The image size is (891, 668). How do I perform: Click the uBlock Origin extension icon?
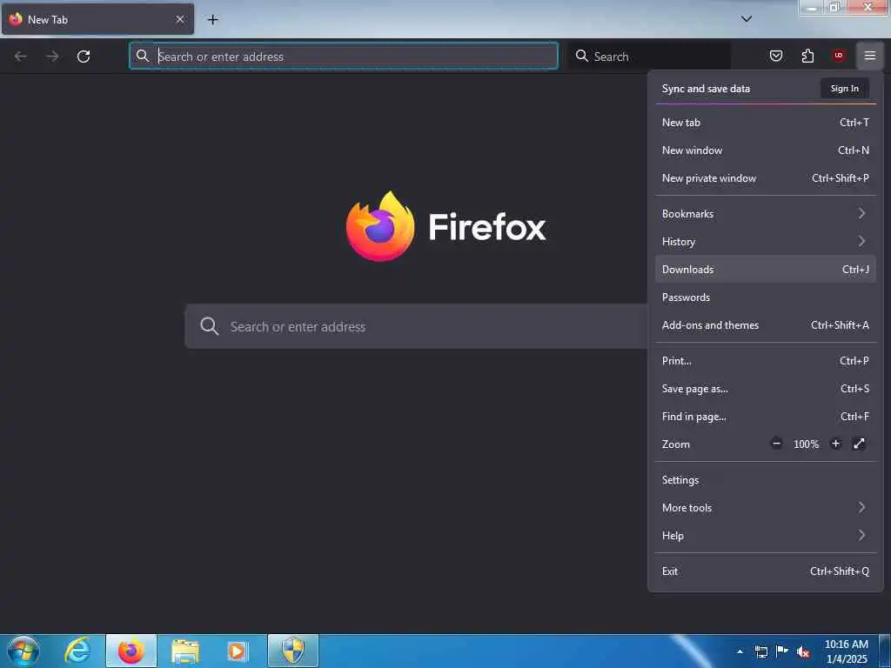click(838, 56)
